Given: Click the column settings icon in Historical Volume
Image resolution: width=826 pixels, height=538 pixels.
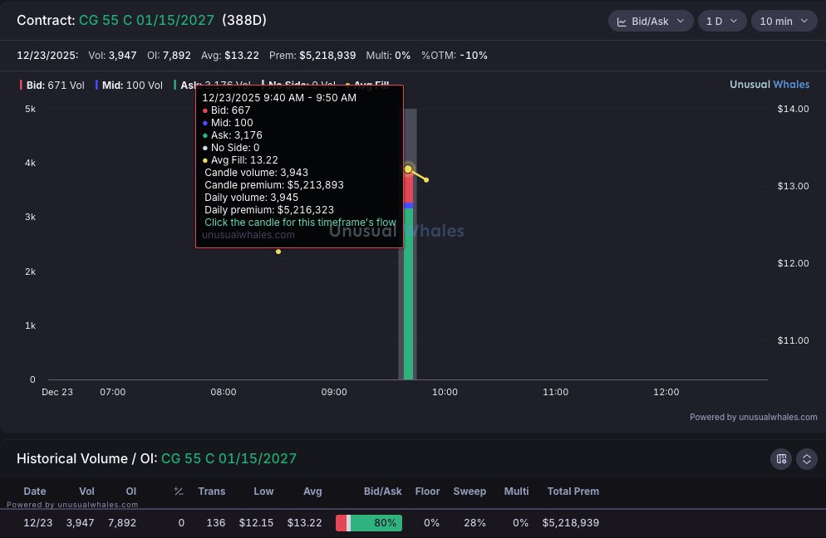Looking at the screenshot, I should tap(780, 459).
